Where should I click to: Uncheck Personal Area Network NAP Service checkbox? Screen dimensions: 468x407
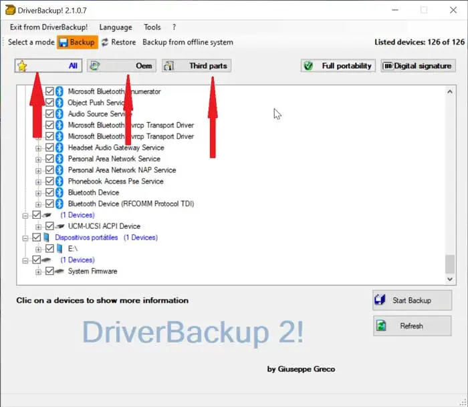[x=49, y=170]
